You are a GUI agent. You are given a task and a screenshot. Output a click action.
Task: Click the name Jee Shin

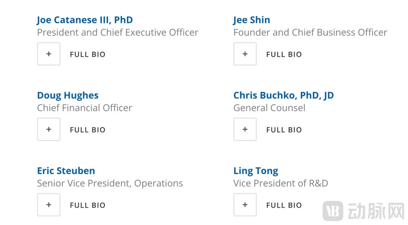click(251, 20)
